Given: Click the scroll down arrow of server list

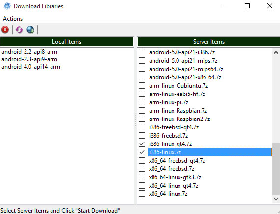Looking at the screenshot, I should coord(276,199).
